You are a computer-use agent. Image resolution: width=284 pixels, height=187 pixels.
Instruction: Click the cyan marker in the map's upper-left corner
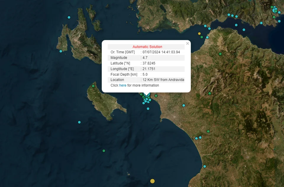point(69,17)
